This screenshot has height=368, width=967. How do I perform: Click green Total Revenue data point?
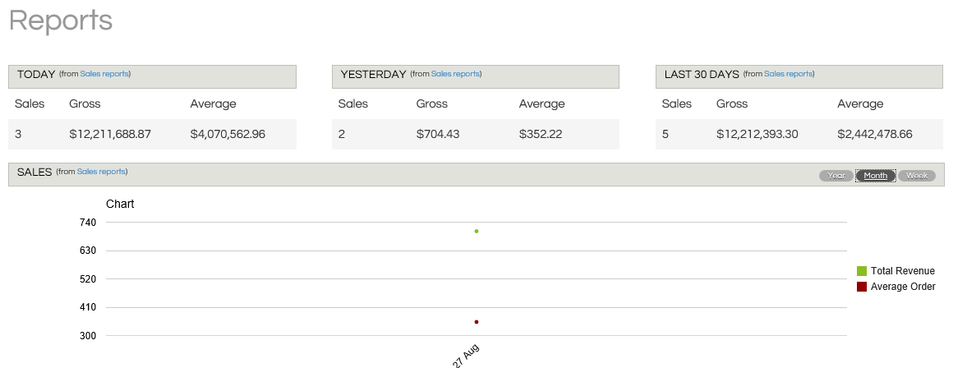pyautogui.click(x=477, y=231)
